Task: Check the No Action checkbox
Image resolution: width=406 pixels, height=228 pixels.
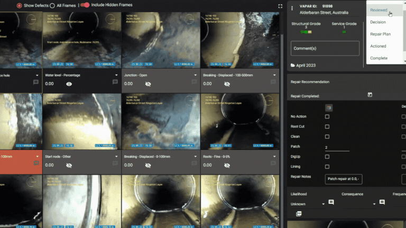Action: 327,117
